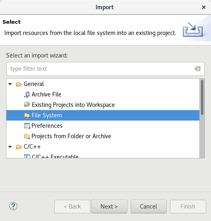Proceed with the Next button
This screenshot has width=211, height=221.
click(109, 207)
